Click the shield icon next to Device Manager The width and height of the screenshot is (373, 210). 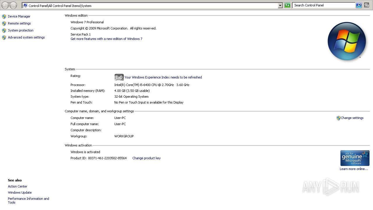(4, 17)
